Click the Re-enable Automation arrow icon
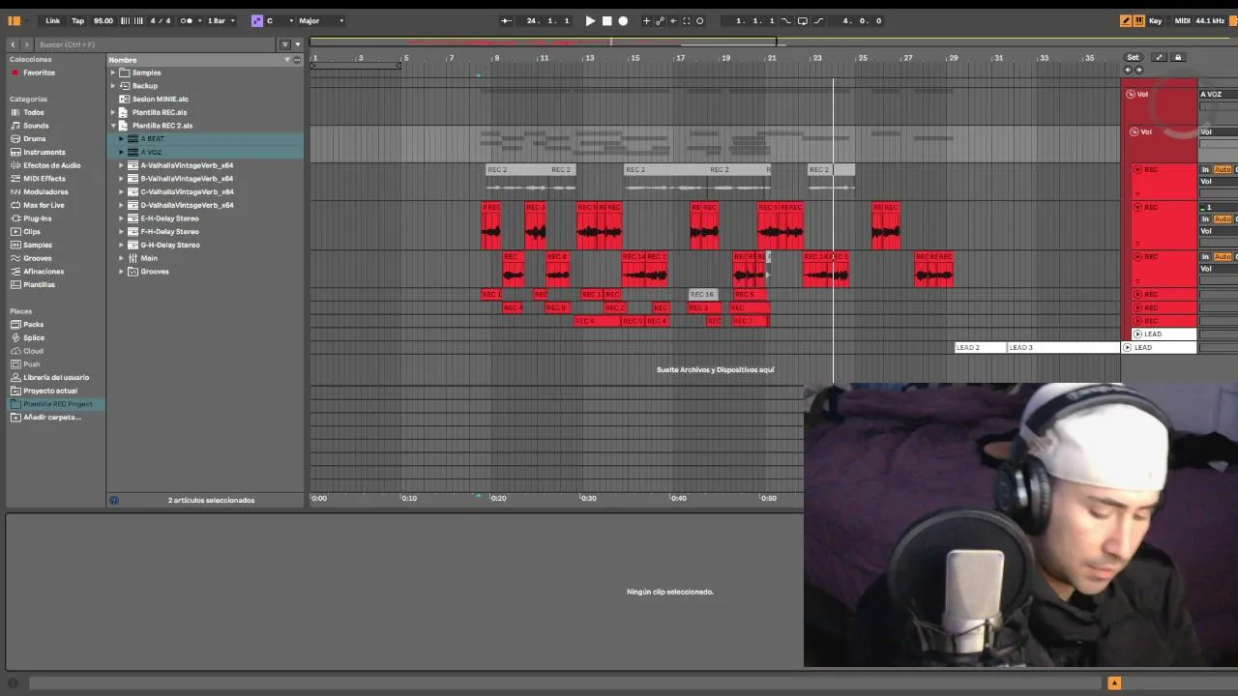 click(673, 20)
